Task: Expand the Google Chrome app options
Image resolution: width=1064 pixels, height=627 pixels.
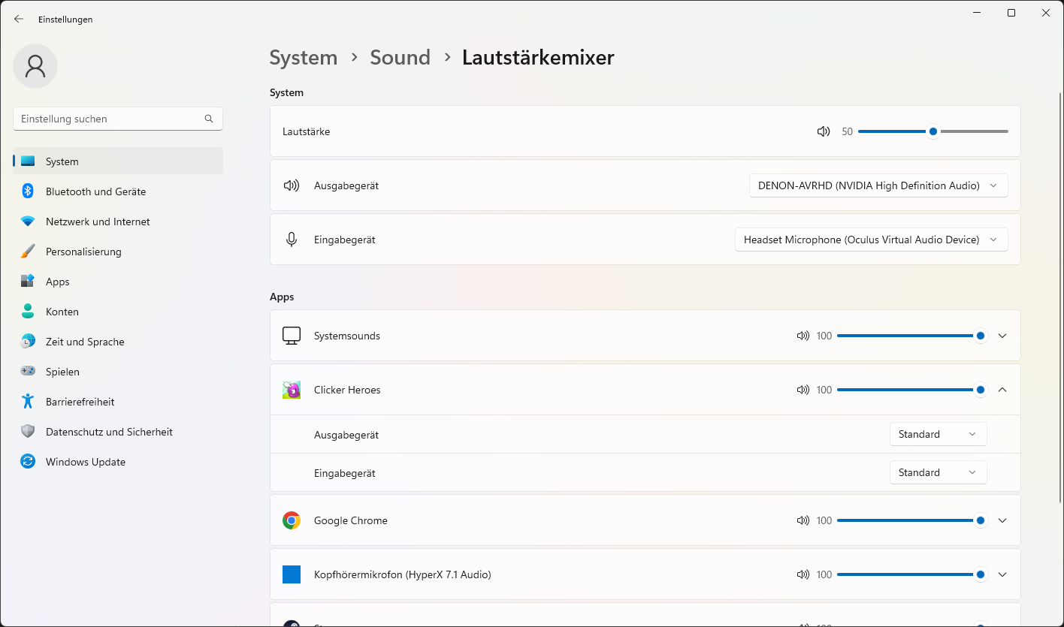Action: (1002, 520)
